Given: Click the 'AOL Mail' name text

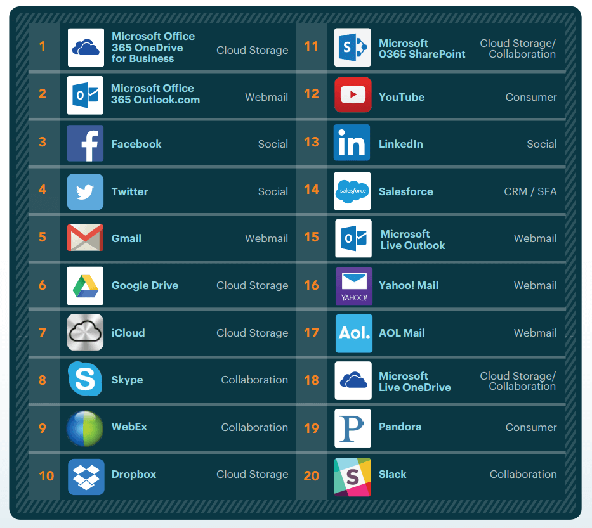Looking at the screenshot, I should (402, 333).
